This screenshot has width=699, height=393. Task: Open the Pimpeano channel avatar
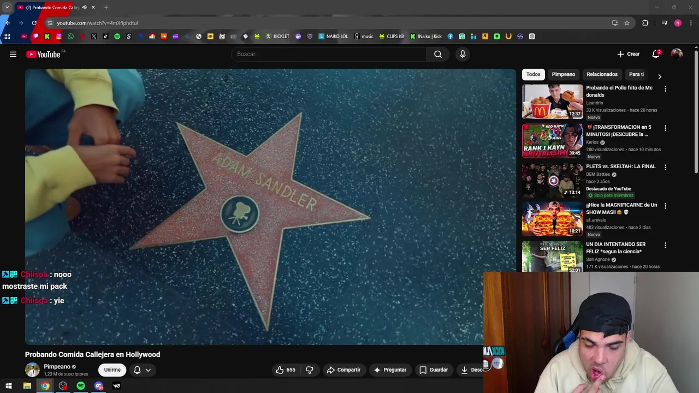[x=32, y=370]
